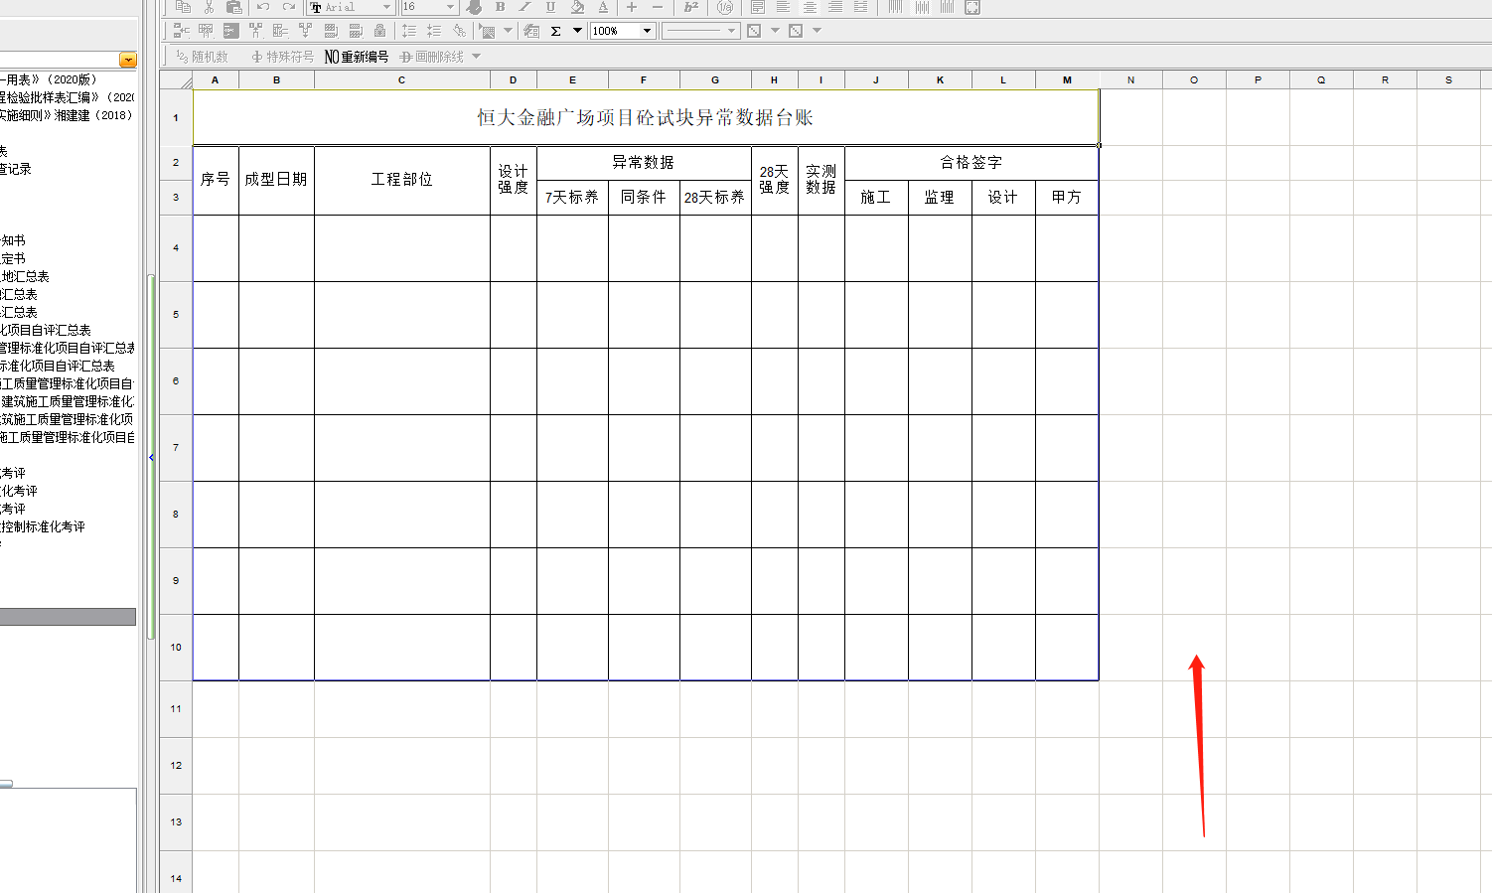Select column C header
The width and height of the screenshot is (1492, 893).
tap(401, 80)
